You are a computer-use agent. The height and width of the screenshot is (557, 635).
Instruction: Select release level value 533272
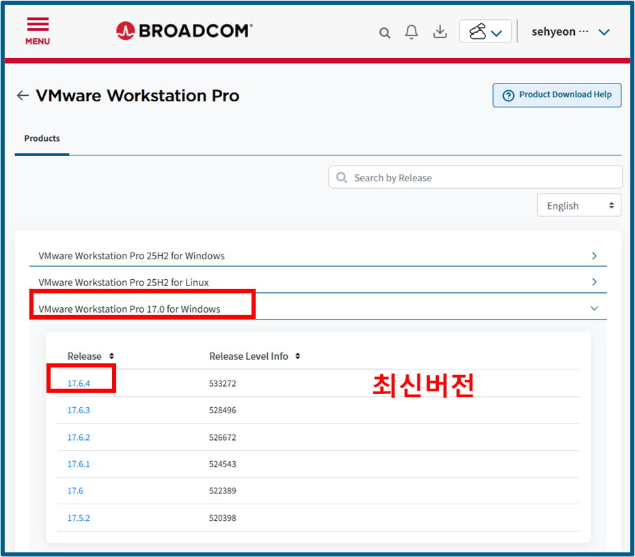click(x=222, y=383)
